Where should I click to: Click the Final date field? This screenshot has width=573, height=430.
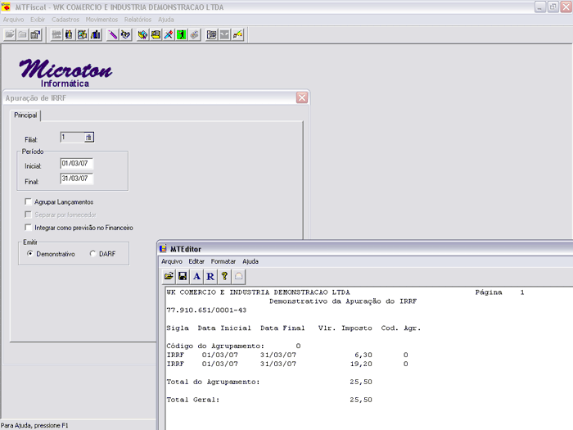[x=76, y=179]
